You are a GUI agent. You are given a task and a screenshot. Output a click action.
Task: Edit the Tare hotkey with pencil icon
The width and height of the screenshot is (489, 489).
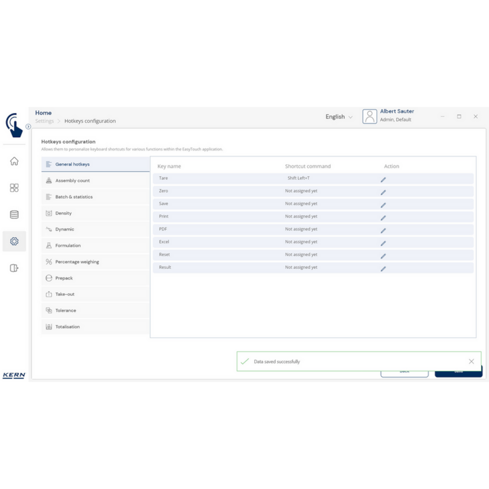[x=383, y=180]
